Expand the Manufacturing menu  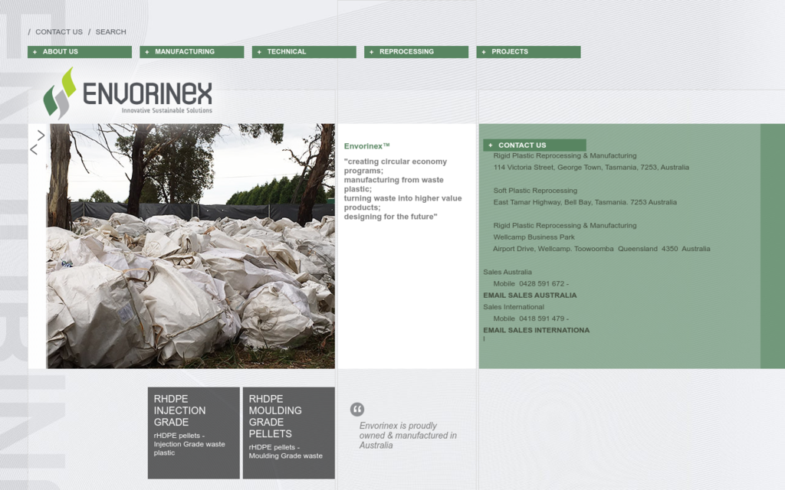192,51
